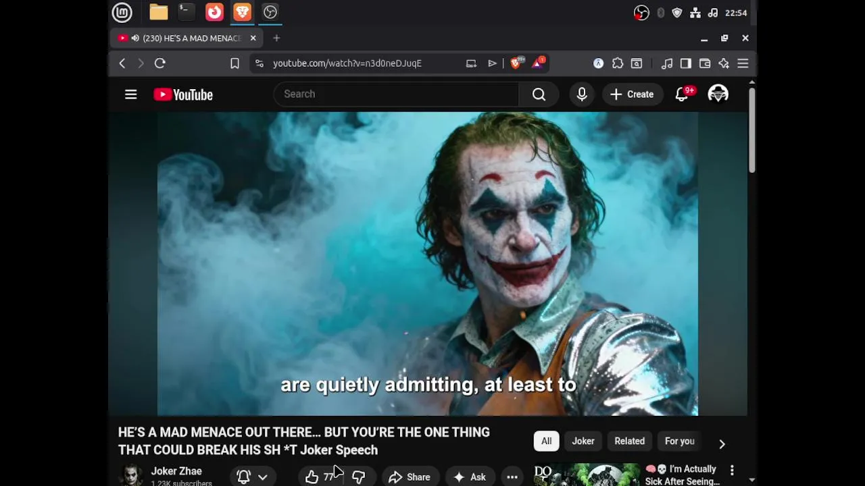The height and width of the screenshot is (486, 865).
Task: Select the All filter chip
Action: [x=546, y=441]
